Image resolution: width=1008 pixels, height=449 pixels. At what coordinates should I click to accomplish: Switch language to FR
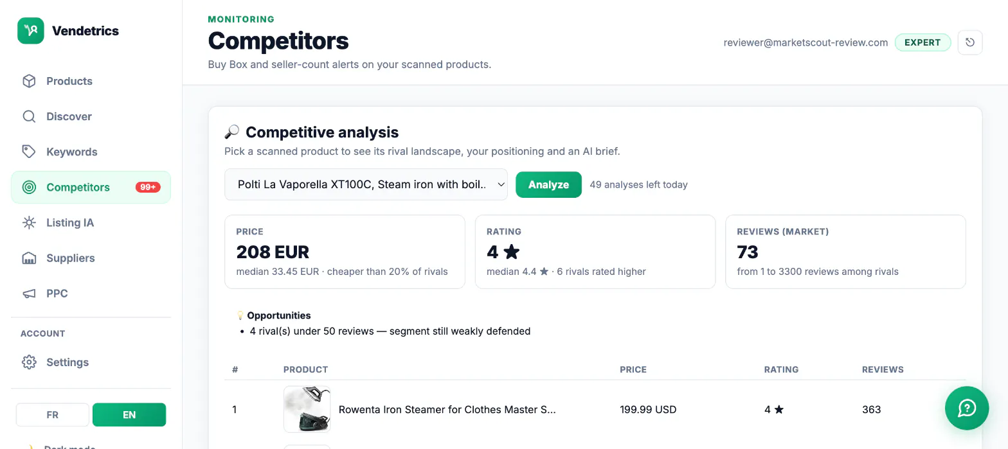pos(53,415)
